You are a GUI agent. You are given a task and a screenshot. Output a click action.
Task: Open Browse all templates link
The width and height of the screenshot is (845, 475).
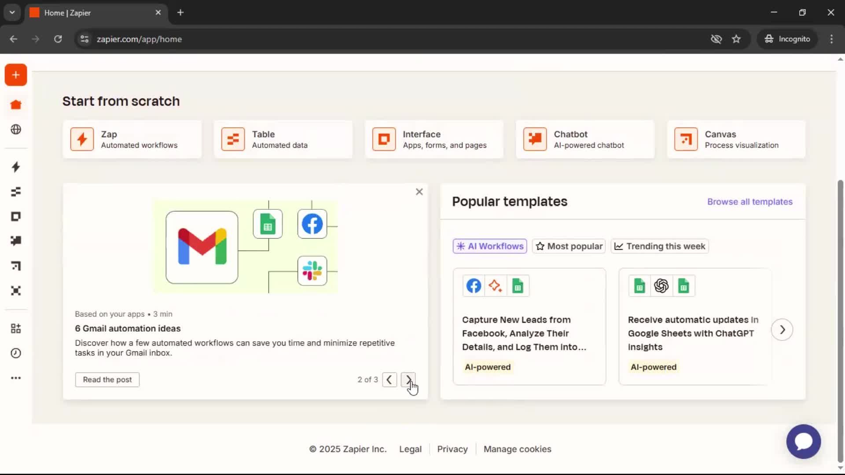(750, 202)
